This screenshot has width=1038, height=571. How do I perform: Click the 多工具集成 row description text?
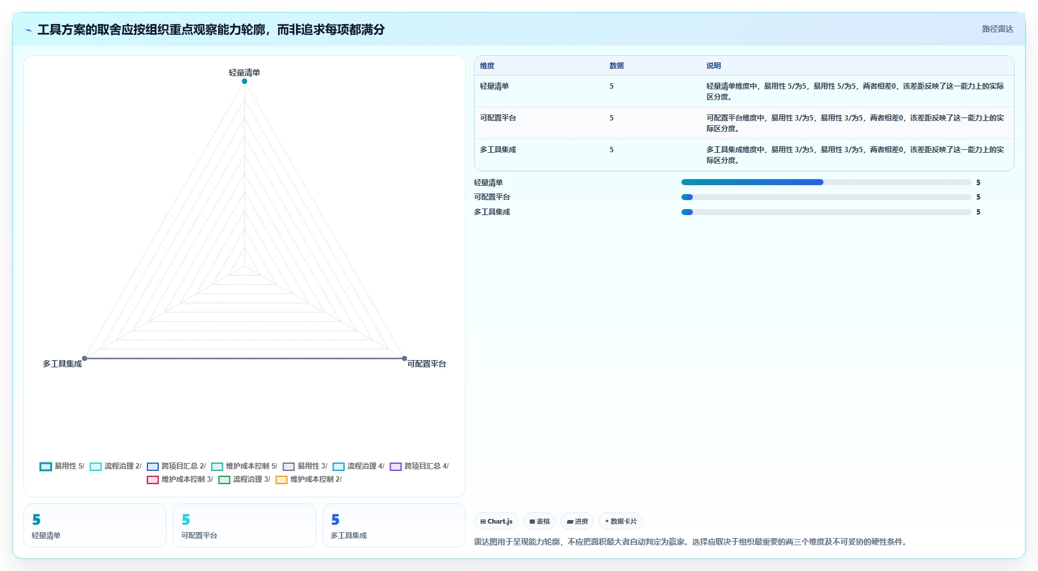pyautogui.click(x=855, y=155)
